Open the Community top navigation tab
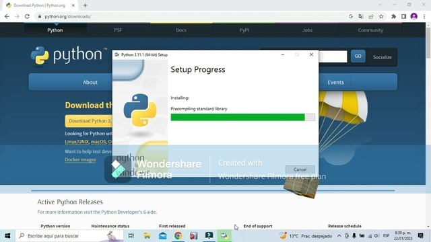431x242 pixels. [370, 30]
